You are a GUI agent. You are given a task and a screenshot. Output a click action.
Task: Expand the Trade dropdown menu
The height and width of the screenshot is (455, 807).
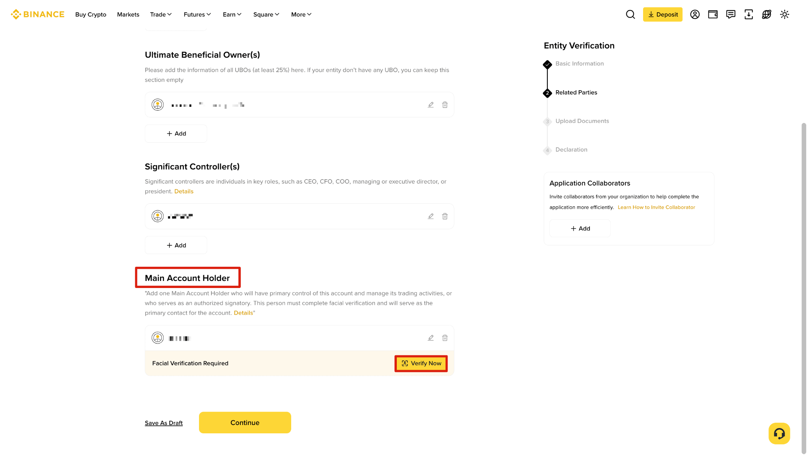[x=161, y=15]
